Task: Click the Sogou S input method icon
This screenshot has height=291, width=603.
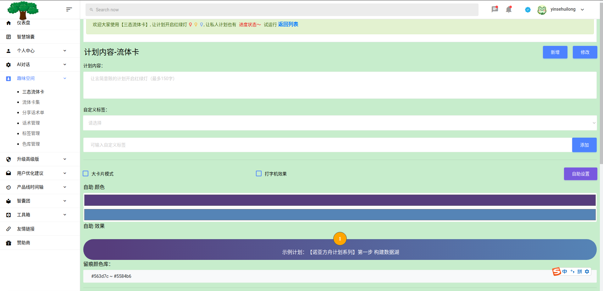Action: point(556,272)
